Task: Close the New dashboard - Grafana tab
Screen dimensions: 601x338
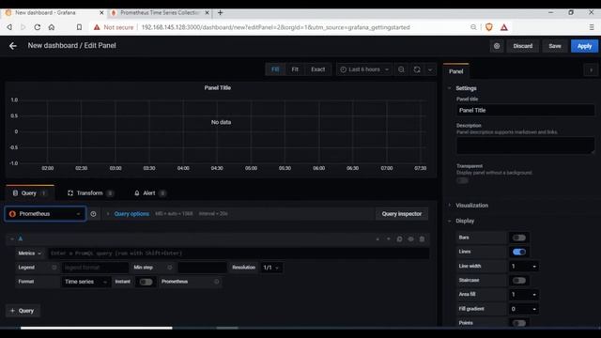Action: 101,12
